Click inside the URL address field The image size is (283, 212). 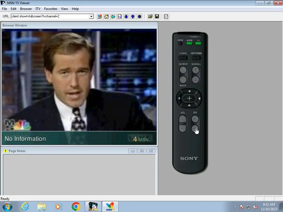[50, 16]
